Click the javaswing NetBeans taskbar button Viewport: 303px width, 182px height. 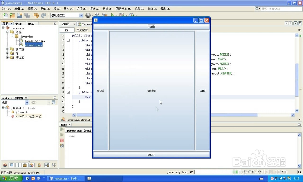pyautogui.click(x=66, y=178)
